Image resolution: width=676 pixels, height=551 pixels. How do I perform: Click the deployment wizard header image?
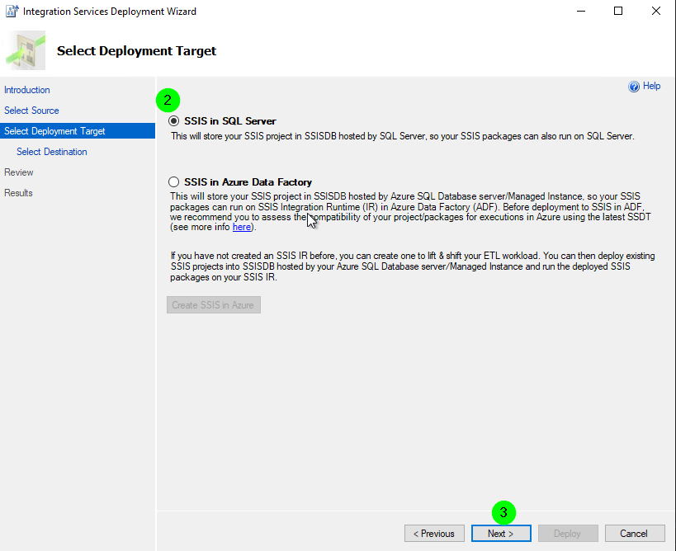tap(26, 50)
